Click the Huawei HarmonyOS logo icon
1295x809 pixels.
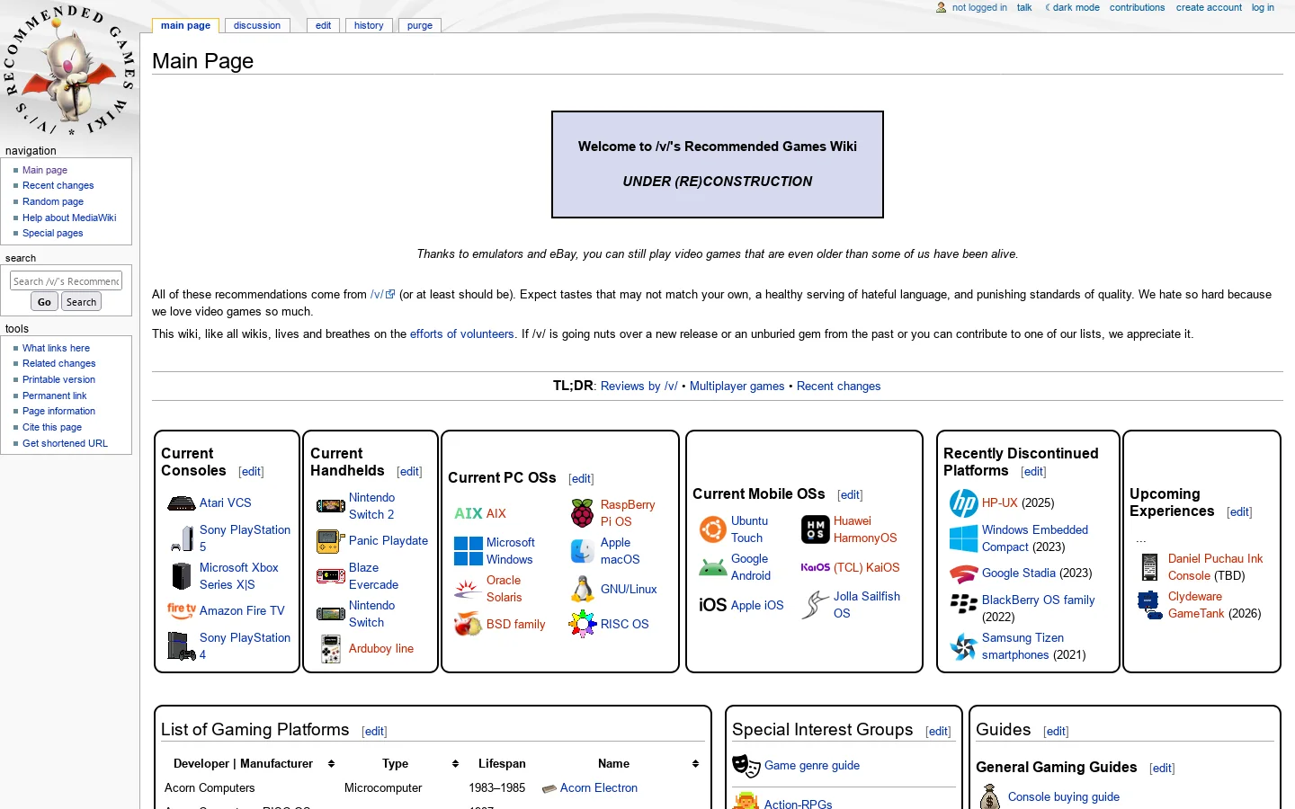816,529
